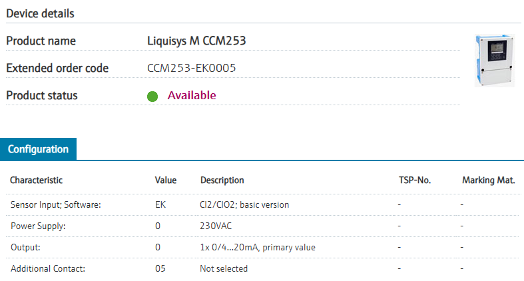This screenshot has width=524, height=281.
Task: Click the 230VAC description text
Action: click(216, 226)
